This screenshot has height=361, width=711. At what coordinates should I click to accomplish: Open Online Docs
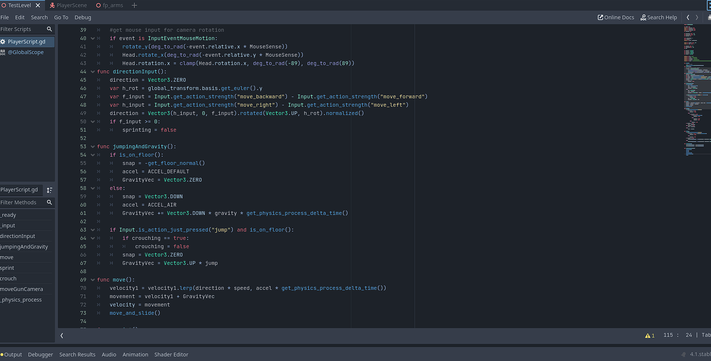616,17
